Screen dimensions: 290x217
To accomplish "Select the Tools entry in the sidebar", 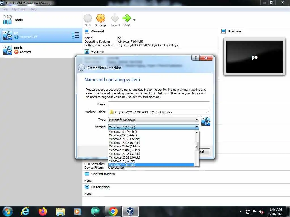I will click(x=41, y=20).
